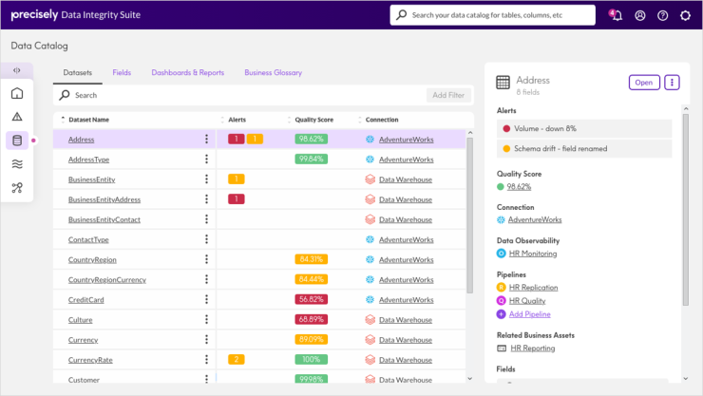The width and height of the screenshot is (703, 396).
Task: Open the alerts triangle icon in sidebar
Action: click(x=17, y=117)
